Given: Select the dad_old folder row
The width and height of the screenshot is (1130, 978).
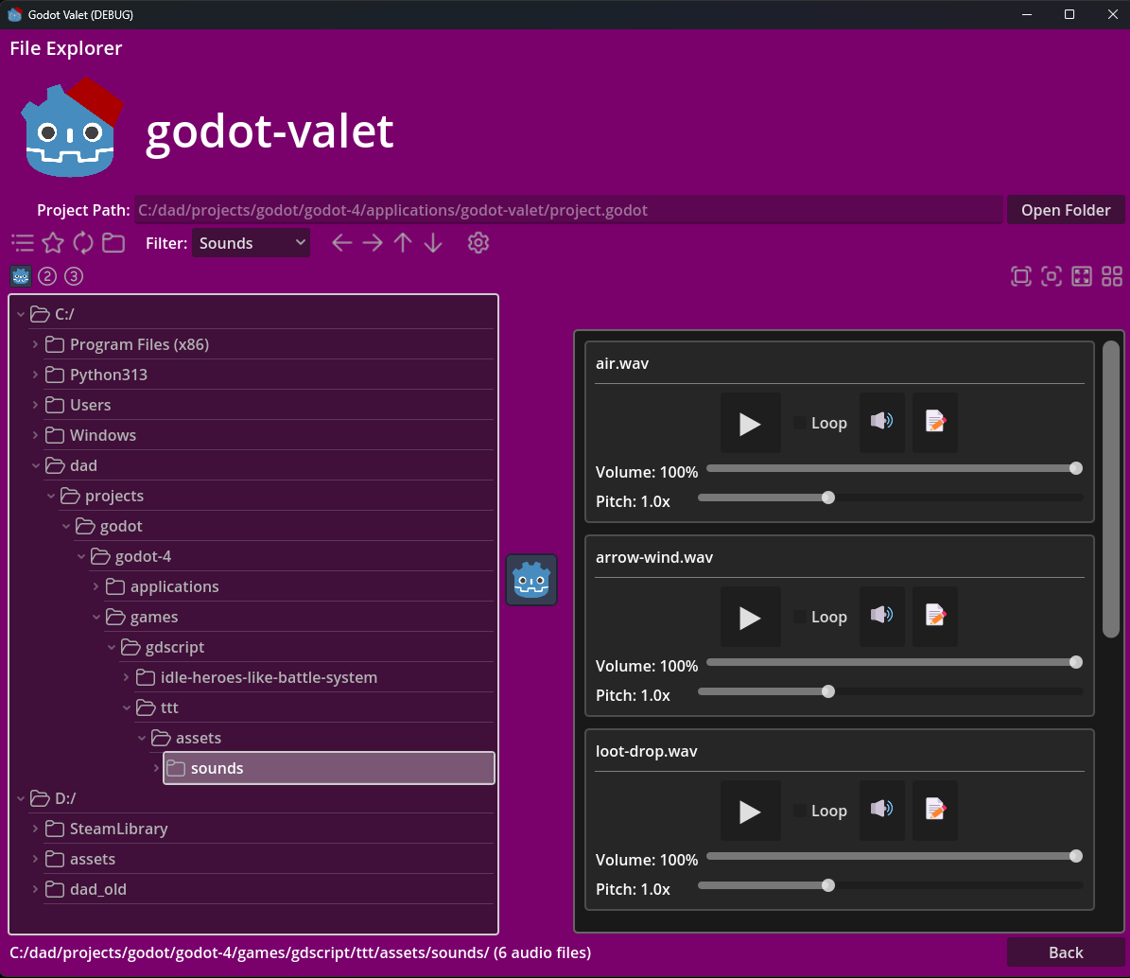Looking at the screenshot, I should tap(269, 889).
